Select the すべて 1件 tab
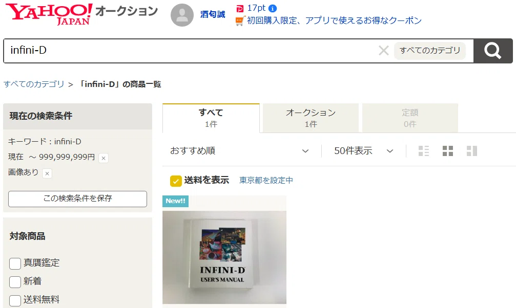Viewport: 516px width, 308px height. [211, 118]
